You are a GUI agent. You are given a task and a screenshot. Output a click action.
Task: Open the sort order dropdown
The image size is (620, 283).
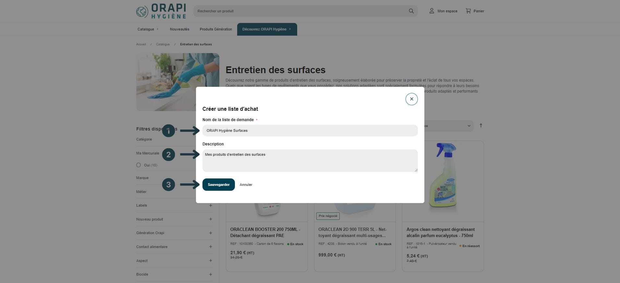point(449,126)
